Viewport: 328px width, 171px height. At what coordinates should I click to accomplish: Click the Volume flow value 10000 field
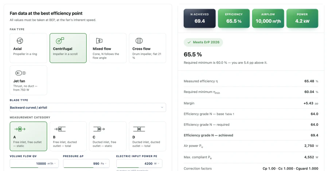point(34,163)
